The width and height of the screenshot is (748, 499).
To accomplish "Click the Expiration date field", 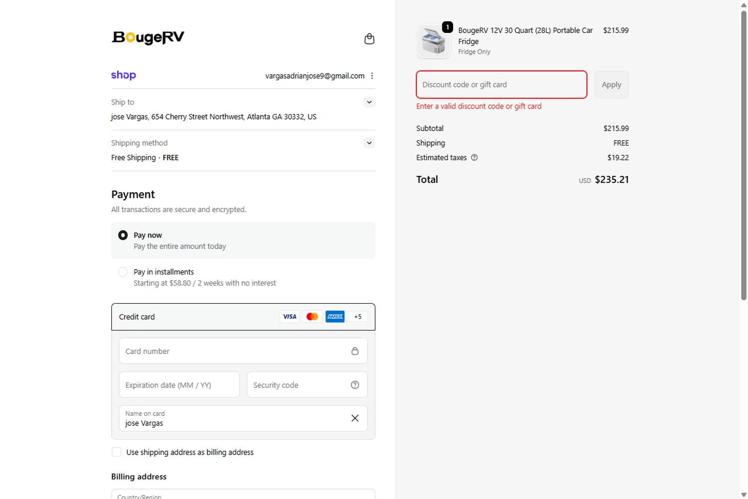I will coord(180,385).
